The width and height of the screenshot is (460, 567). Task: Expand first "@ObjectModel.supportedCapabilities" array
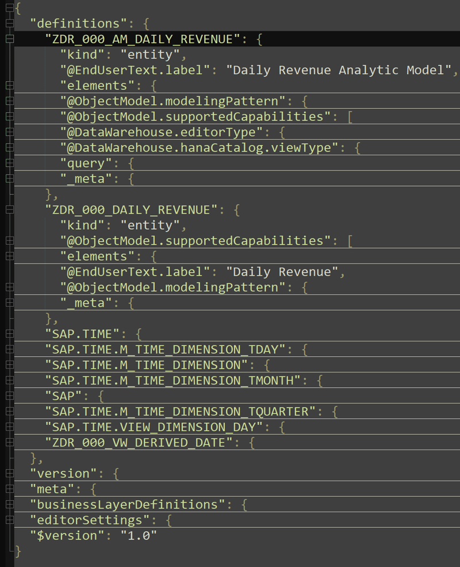[x=10, y=116]
